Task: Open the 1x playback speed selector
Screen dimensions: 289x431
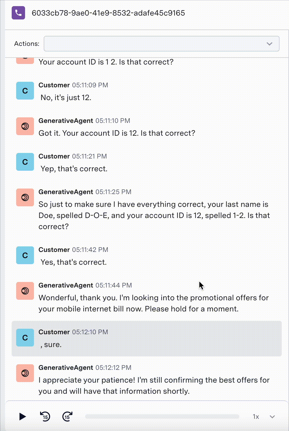Action: tap(256, 417)
